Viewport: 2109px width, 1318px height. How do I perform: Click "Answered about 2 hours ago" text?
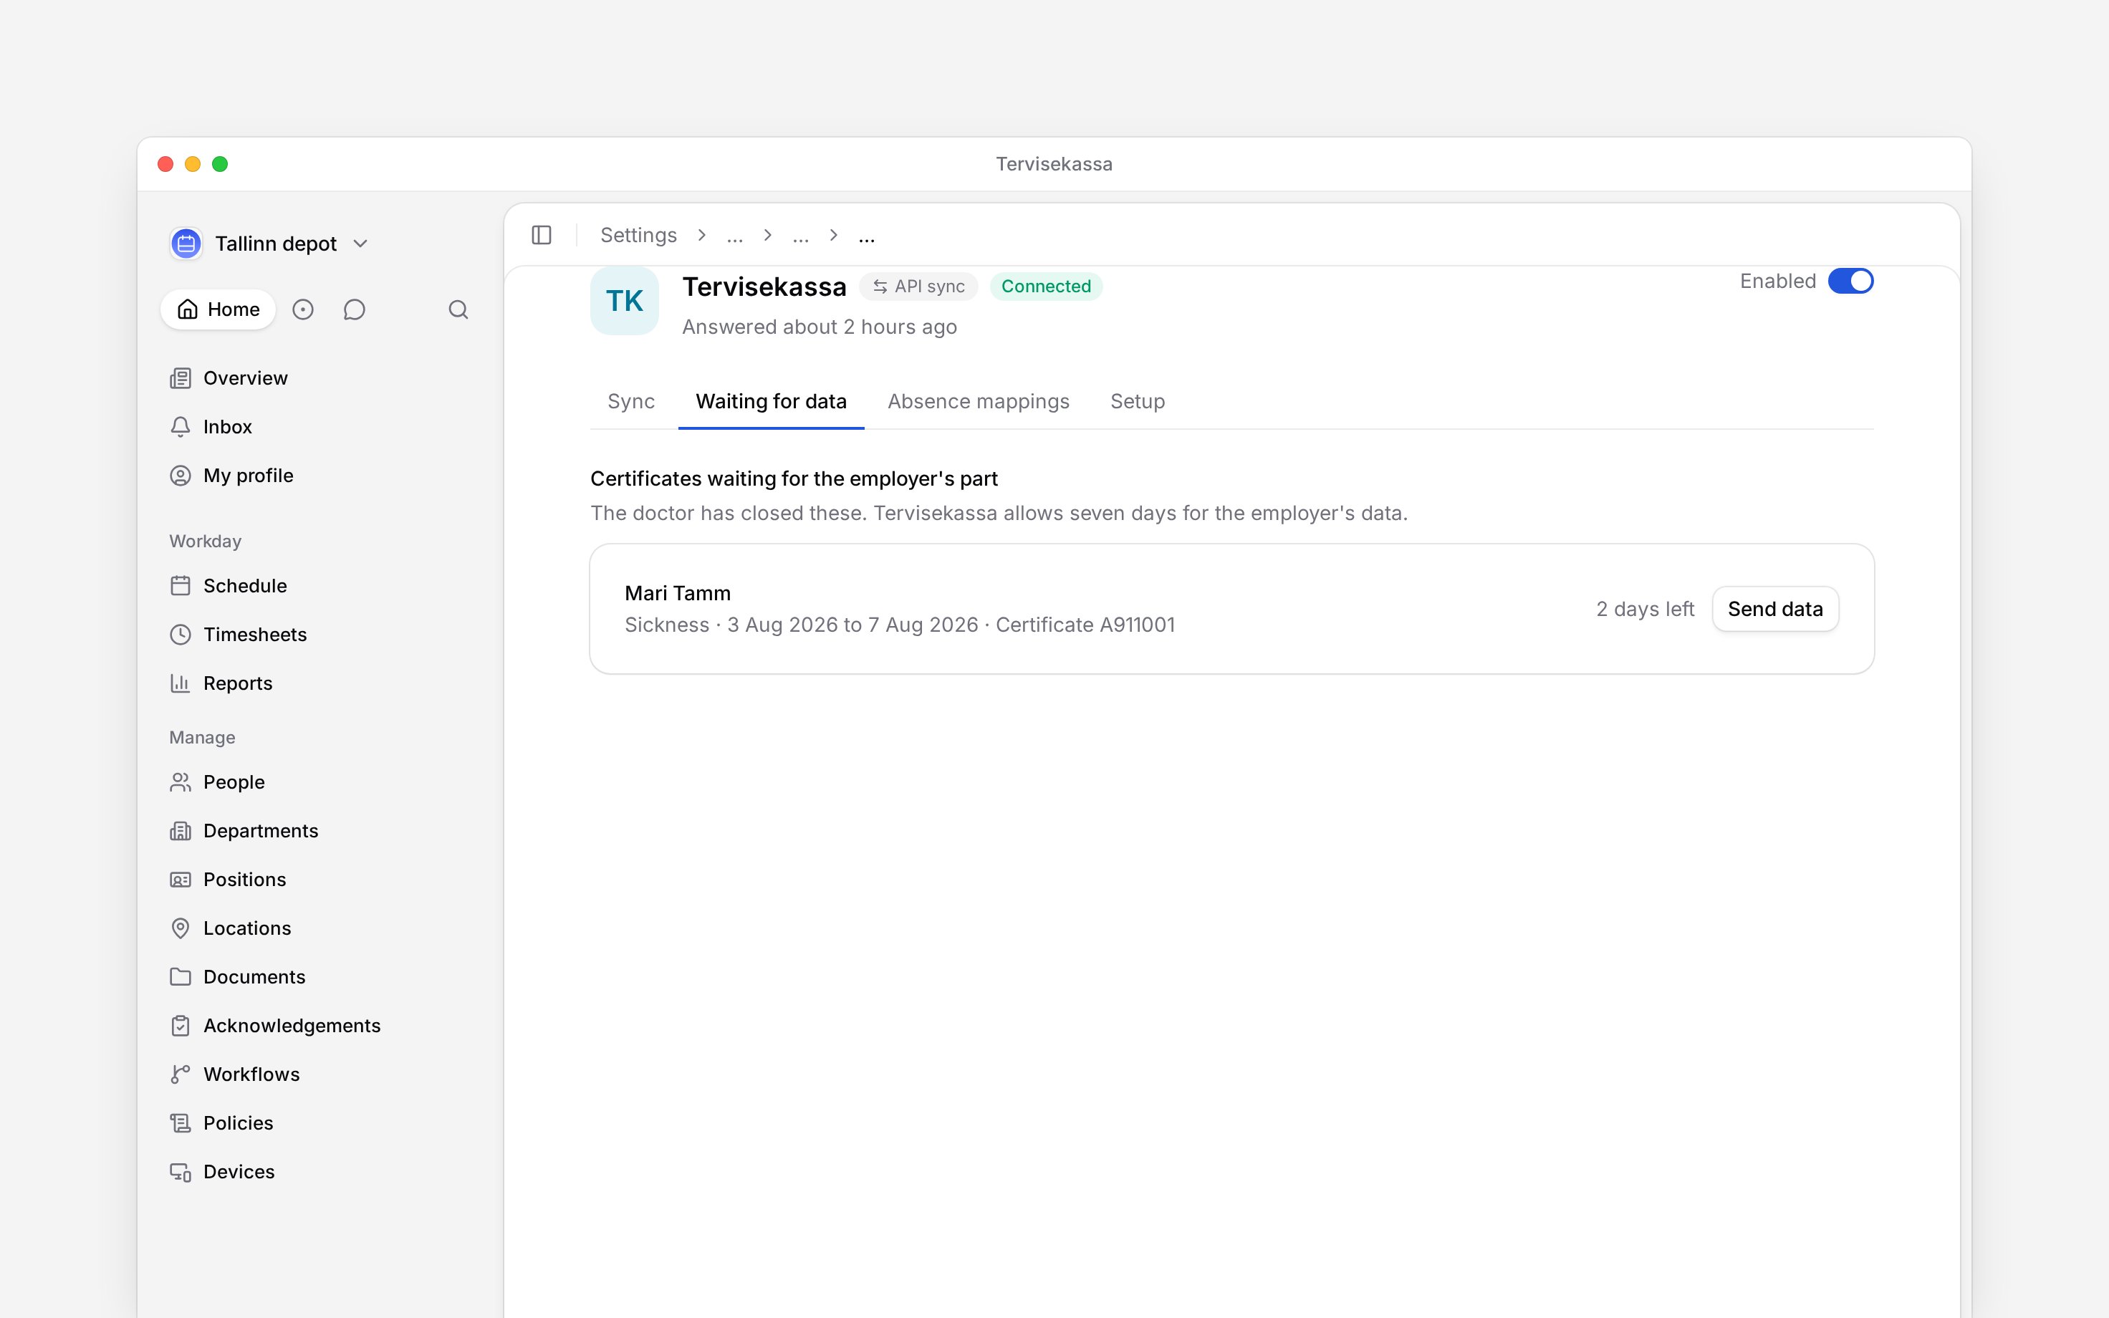820,327
